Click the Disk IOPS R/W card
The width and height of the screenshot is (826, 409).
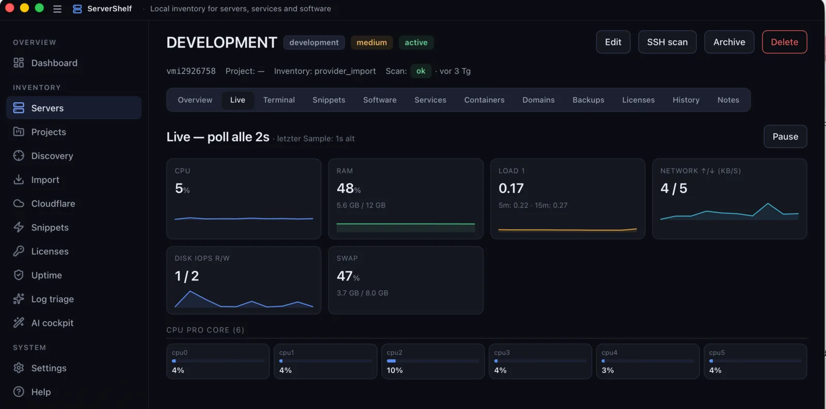pos(244,280)
